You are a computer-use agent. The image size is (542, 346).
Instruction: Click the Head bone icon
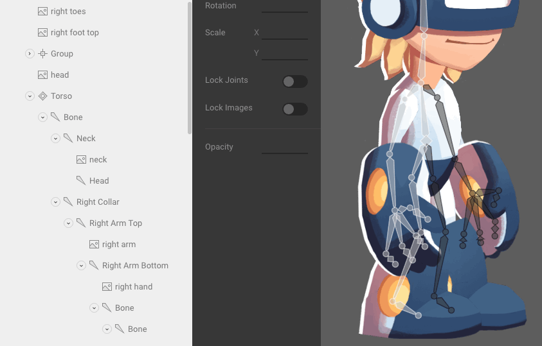[x=81, y=180]
